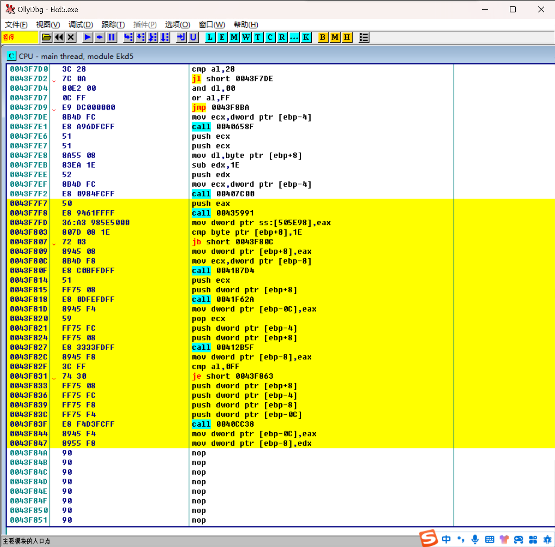Image resolution: width=555 pixels, height=547 pixels.
Task: Open the 文件(F) menu
Action: tap(16, 25)
